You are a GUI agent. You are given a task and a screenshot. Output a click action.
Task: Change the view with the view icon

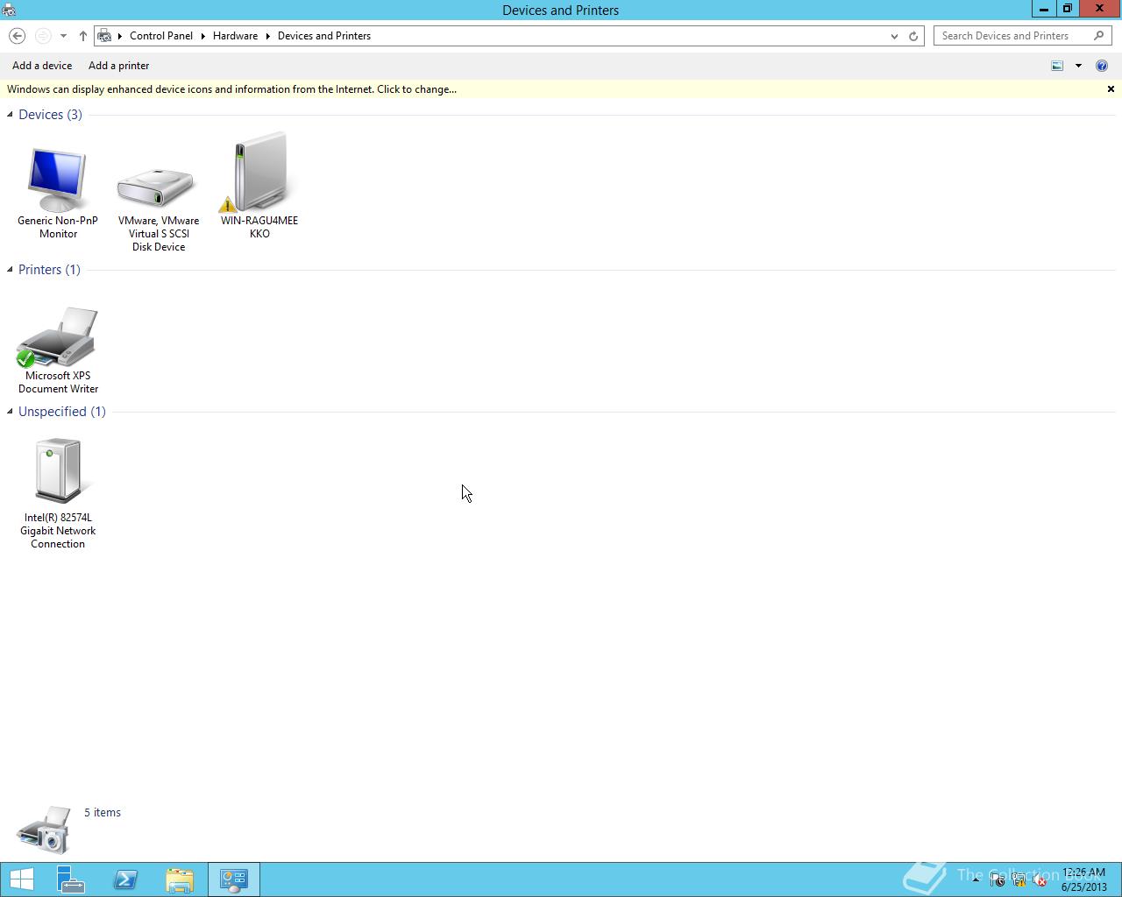point(1057,66)
